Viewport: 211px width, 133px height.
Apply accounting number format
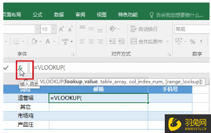click(179, 41)
